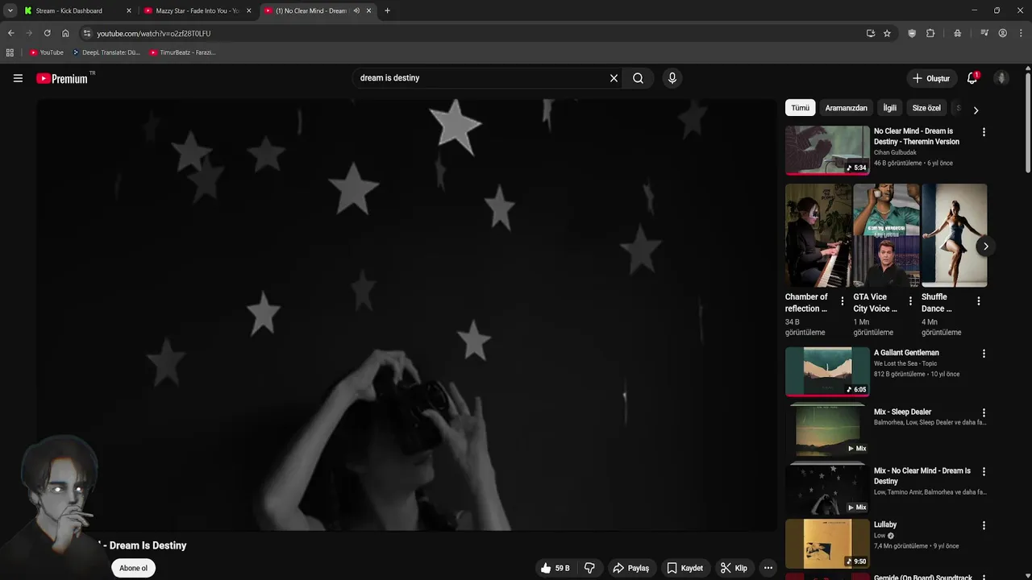Run search with the magnifier button

tap(638, 78)
